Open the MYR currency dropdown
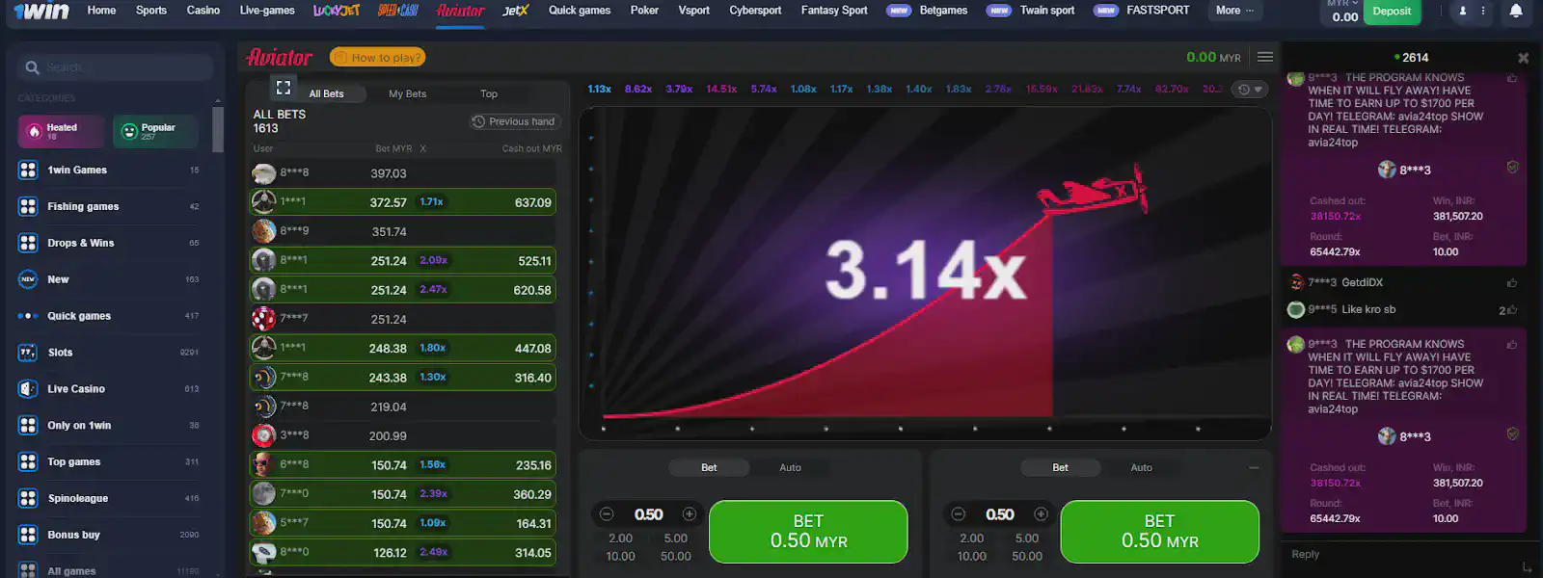This screenshot has width=1543, height=578. click(1341, 4)
